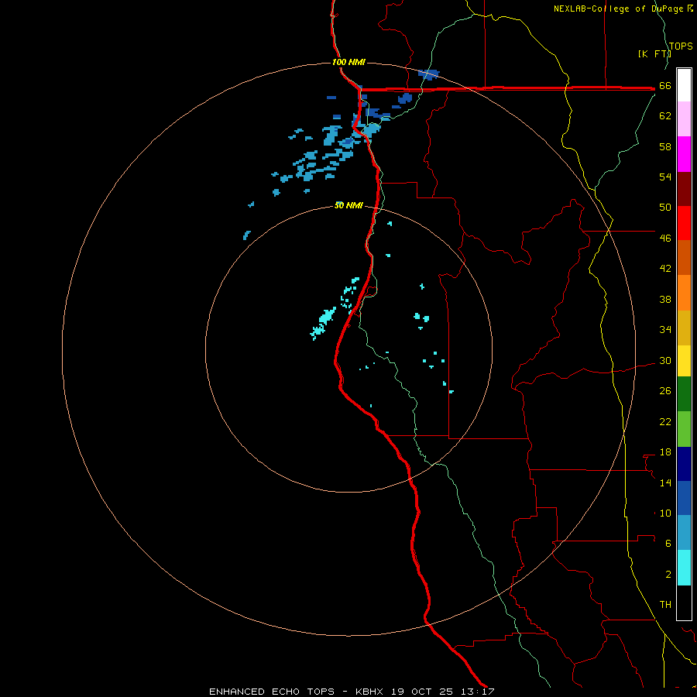
Task: Click legend value "62"
Action: (665, 116)
